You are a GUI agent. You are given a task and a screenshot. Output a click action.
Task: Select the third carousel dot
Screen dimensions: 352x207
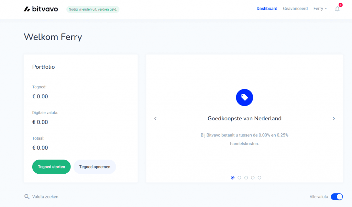pyautogui.click(x=246, y=178)
